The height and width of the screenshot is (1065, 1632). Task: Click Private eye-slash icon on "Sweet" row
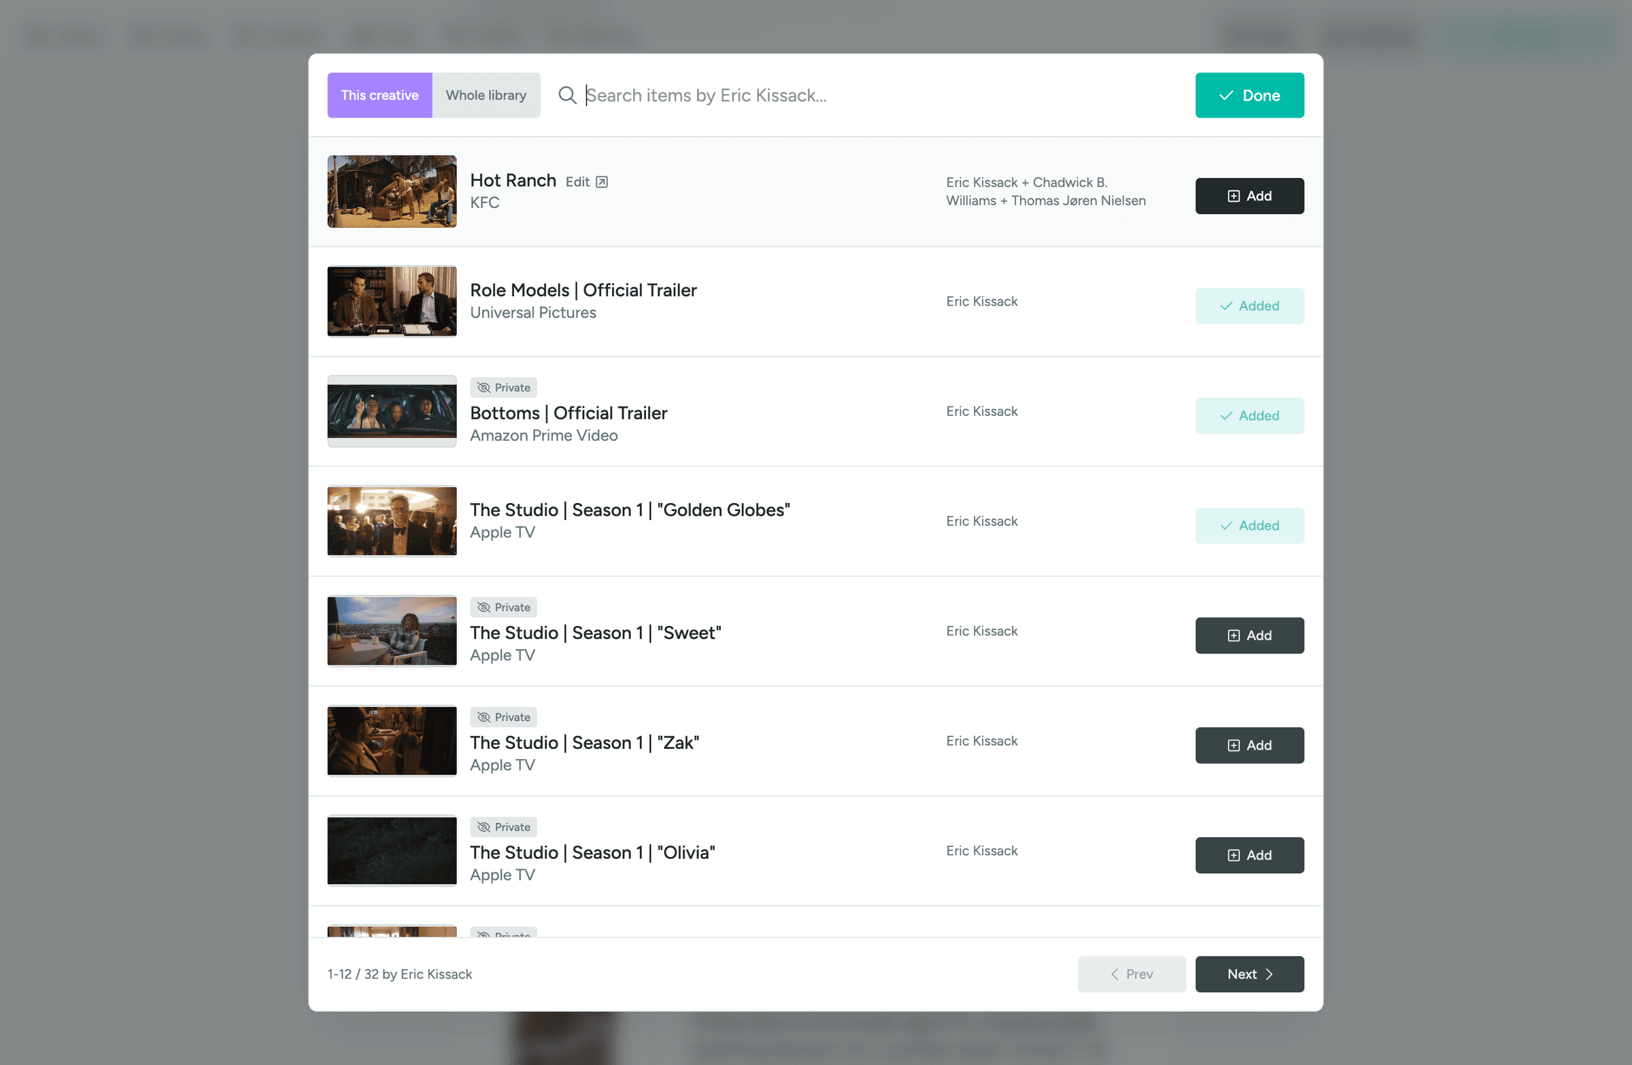coord(483,607)
